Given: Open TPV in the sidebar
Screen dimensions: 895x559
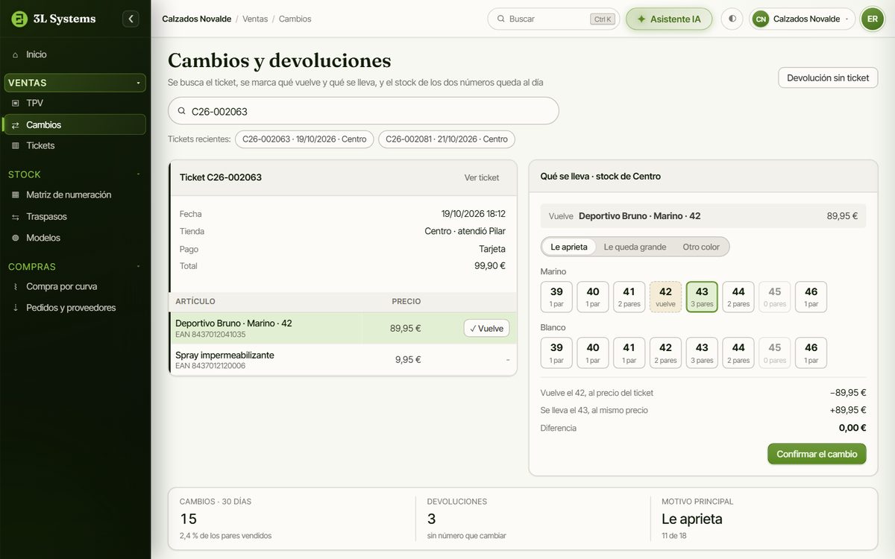Looking at the screenshot, I should [x=74, y=103].
